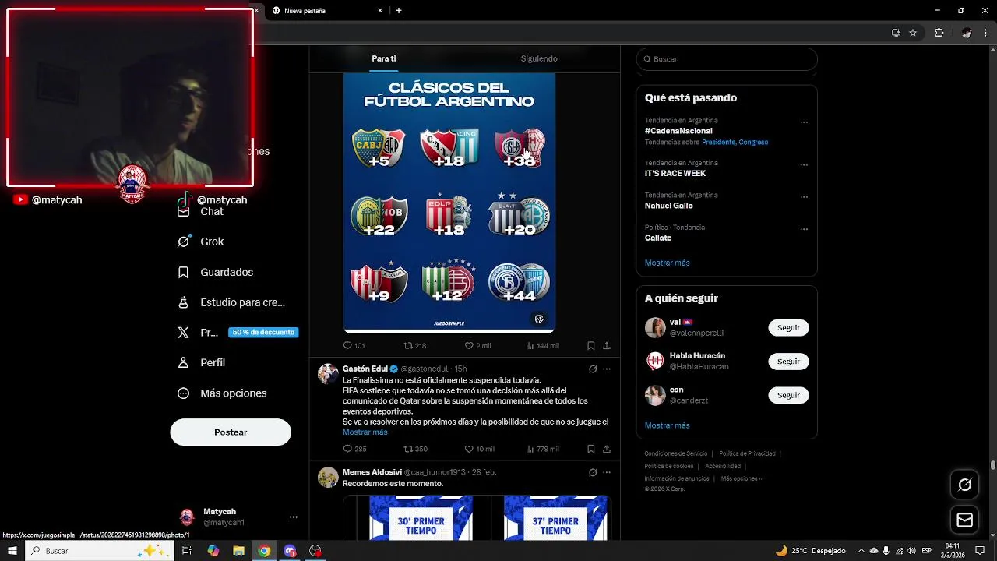Image resolution: width=997 pixels, height=561 pixels.
Task: Open Chrome three-dot menu
Action: (x=986, y=33)
